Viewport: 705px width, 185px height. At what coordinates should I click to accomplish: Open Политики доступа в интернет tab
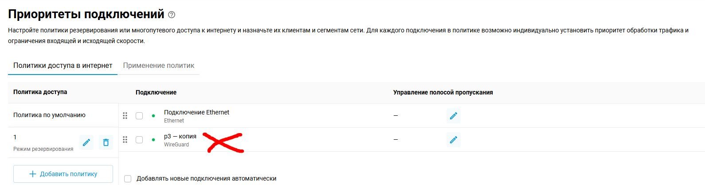[x=63, y=66]
